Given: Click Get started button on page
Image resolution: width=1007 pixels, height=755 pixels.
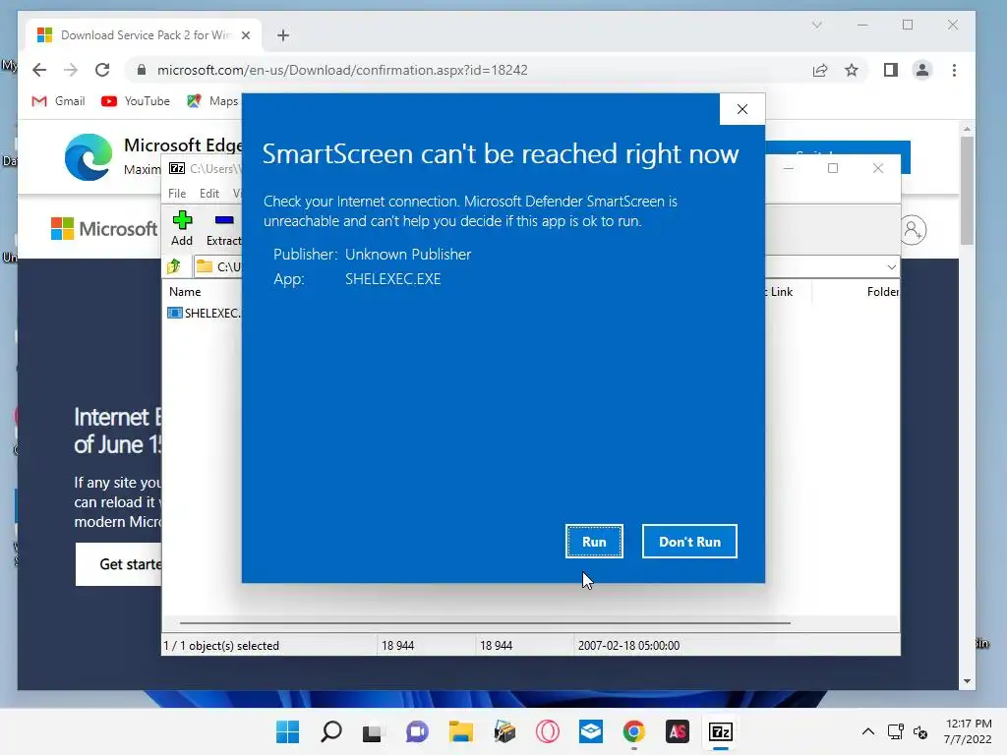Looking at the screenshot, I should click(x=119, y=564).
